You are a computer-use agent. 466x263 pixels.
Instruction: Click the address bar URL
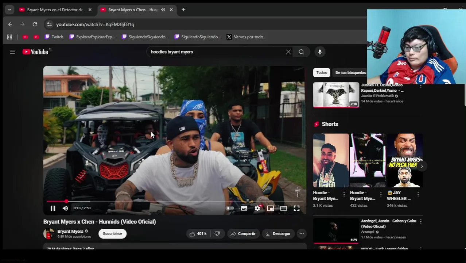click(x=95, y=24)
